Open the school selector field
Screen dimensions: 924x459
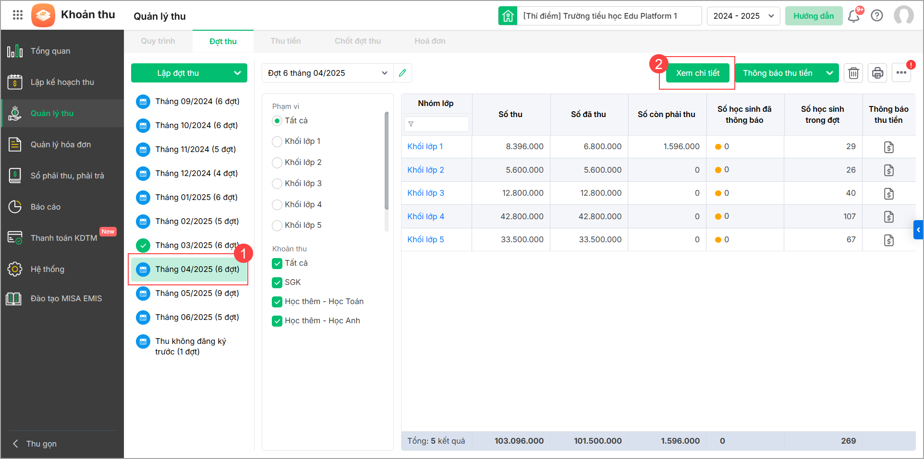pos(609,16)
